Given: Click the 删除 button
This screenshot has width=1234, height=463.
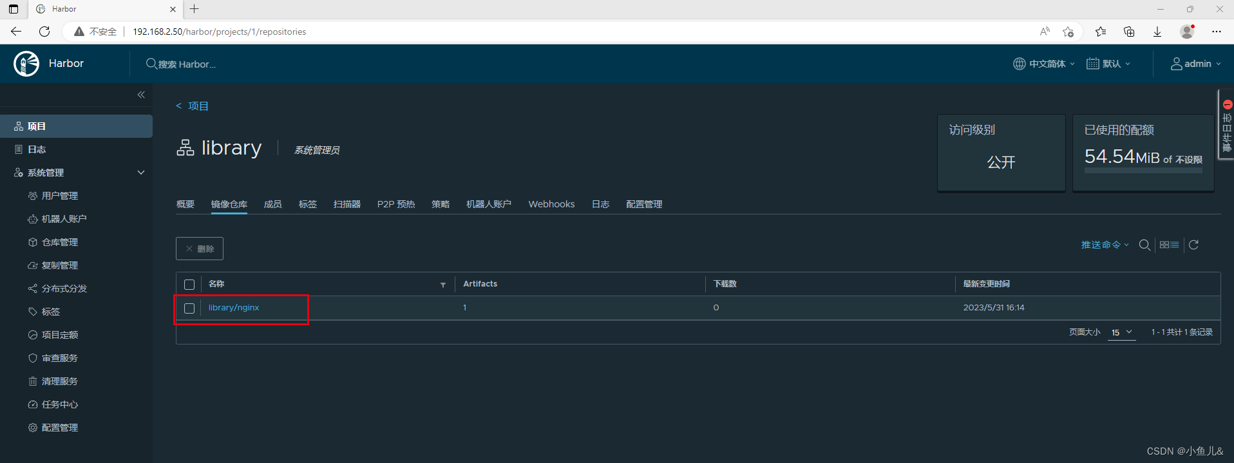Looking at the screenshot, I should point(200,249).
